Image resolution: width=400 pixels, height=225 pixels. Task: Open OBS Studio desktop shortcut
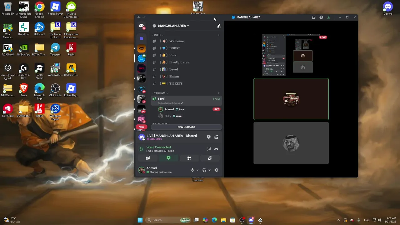pos(55,90)
